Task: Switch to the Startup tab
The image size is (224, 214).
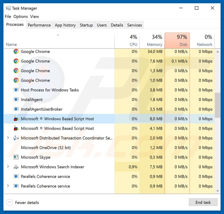Action: pyautogui.click(x=86, y=25)
